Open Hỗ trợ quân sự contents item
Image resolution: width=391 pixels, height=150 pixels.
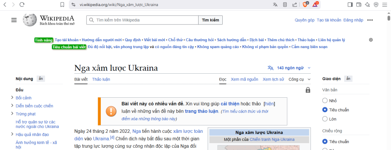38,124
